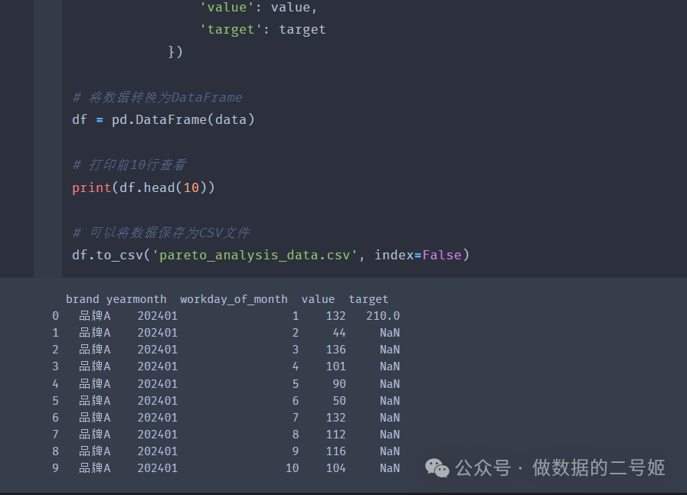687x495 pixels.
Task: Click value 116 in row 8
Action: coord(336,451)
